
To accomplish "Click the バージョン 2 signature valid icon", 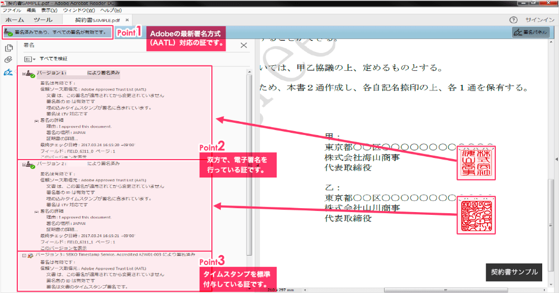I will coord(30,165).
